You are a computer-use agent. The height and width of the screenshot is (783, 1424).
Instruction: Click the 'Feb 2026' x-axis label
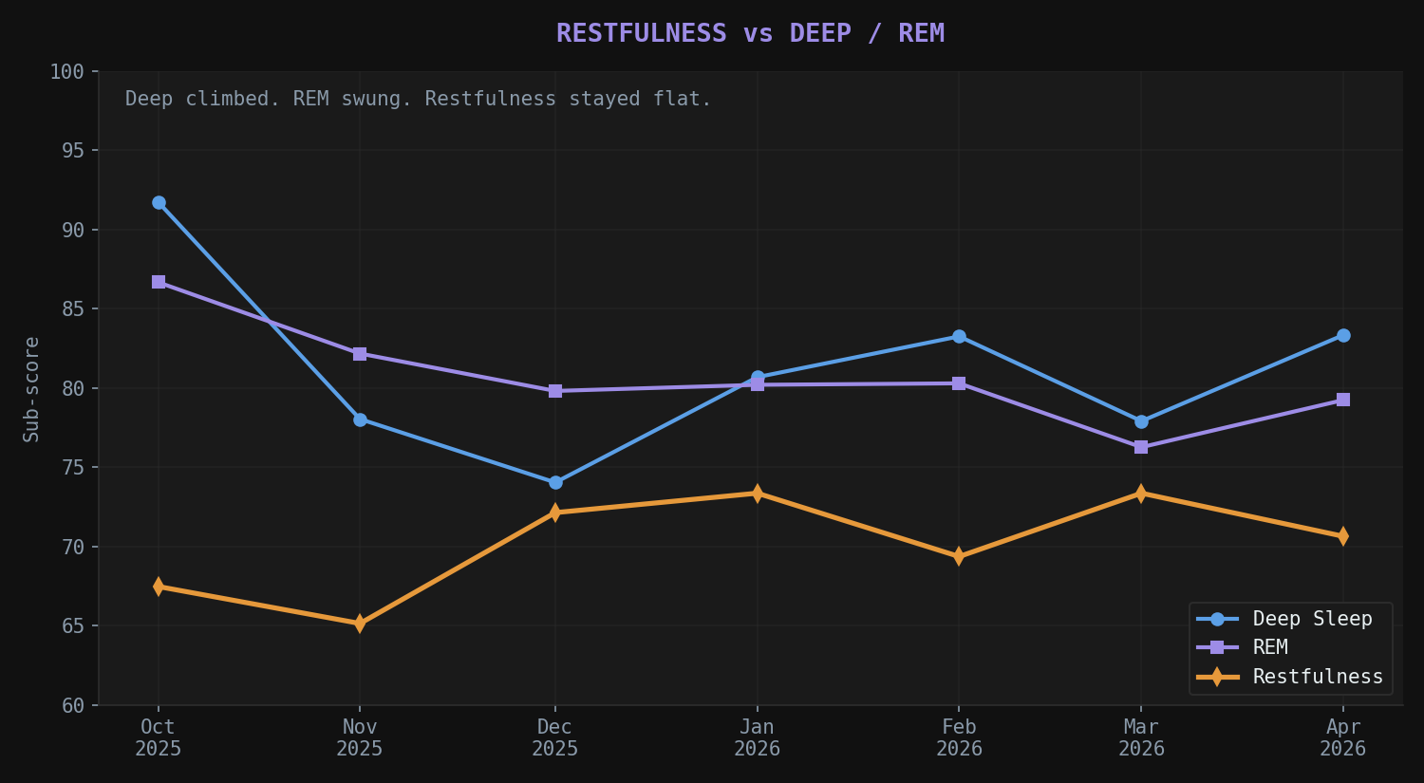point(959,737)
